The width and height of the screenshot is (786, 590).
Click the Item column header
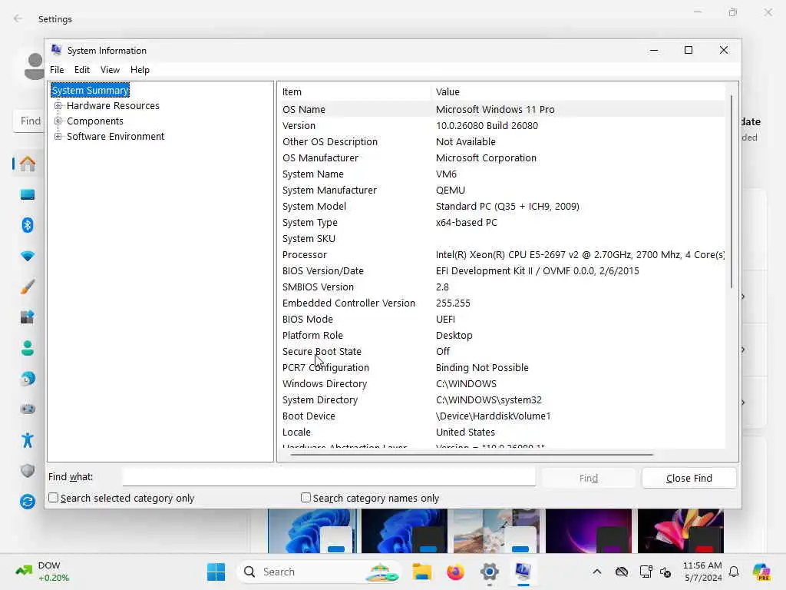(x=354, y=92)
